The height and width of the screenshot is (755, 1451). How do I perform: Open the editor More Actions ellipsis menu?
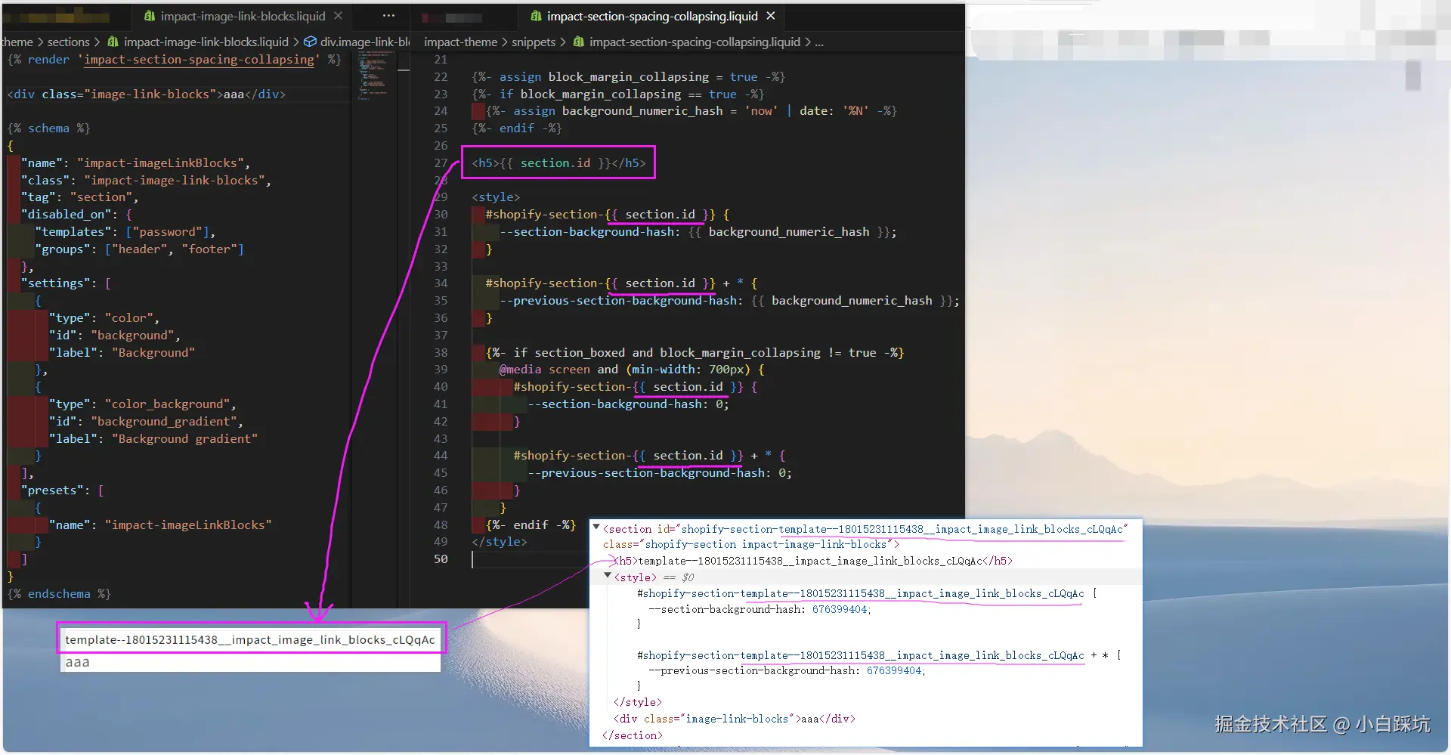(x=388, y=16)
